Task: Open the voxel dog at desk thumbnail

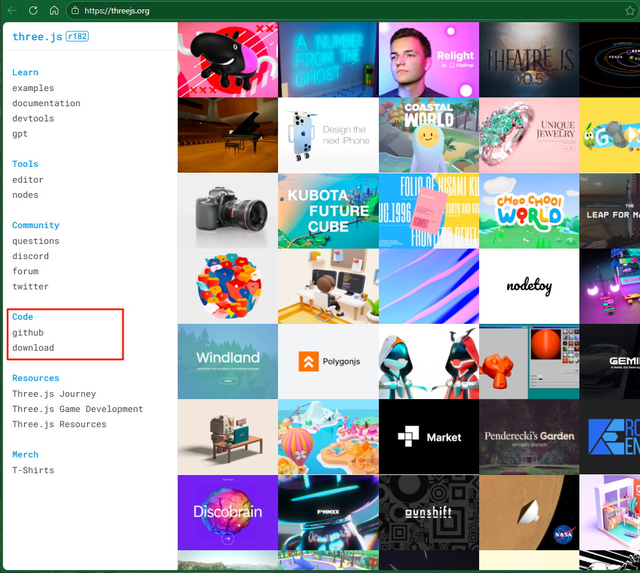Action: 228,437
